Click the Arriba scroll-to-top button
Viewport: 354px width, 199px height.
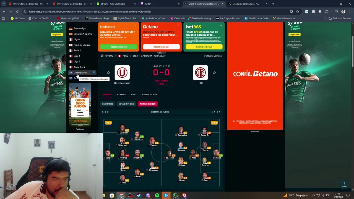[x=344, y=184]
